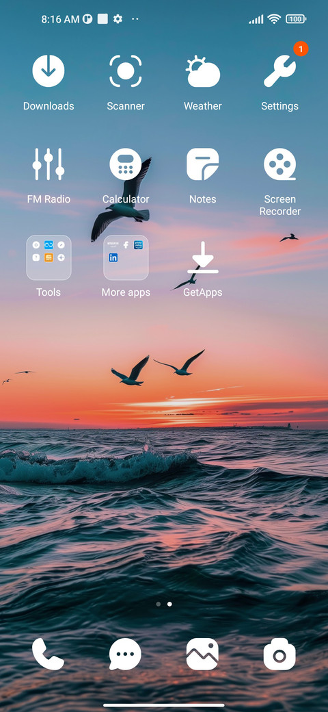Screen dimensions: 328x712
Task: Launch the Scanner app
Action: click(126, 71)
